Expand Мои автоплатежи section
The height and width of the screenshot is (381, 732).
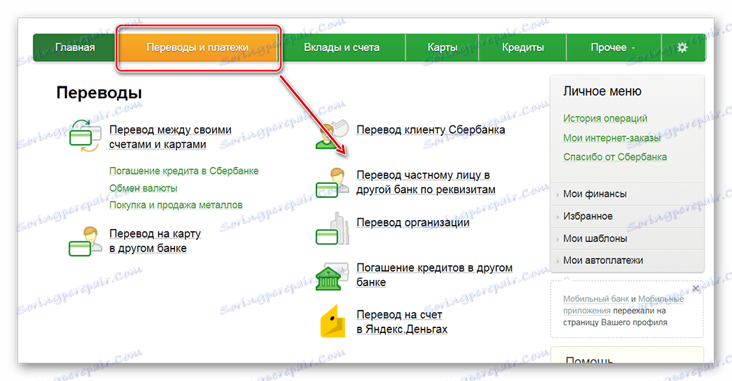[x=627, y=261]
